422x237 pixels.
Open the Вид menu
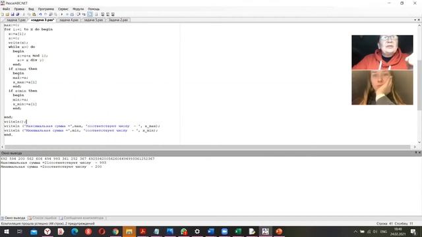tap(31, 9)
